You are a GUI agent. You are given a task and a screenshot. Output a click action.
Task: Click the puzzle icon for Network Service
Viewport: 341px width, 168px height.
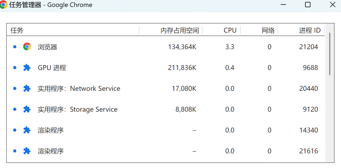point(27,88)
